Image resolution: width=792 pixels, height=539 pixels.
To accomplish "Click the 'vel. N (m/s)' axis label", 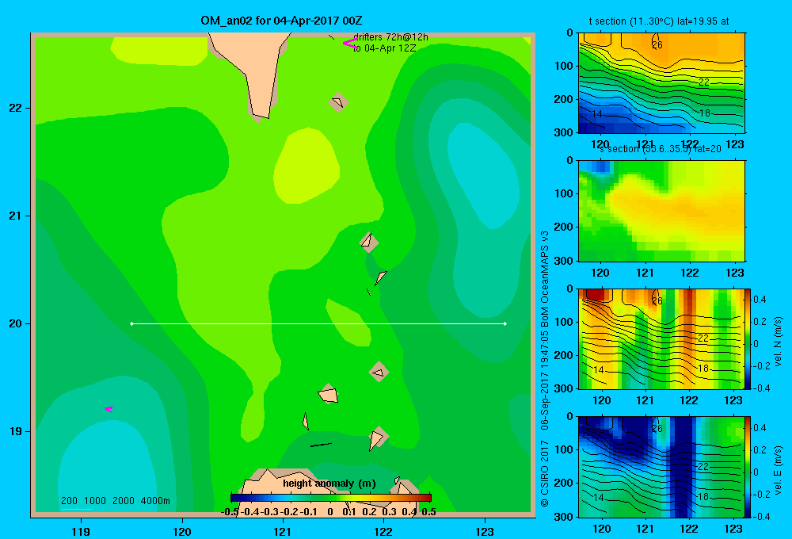I will [779, 342].
